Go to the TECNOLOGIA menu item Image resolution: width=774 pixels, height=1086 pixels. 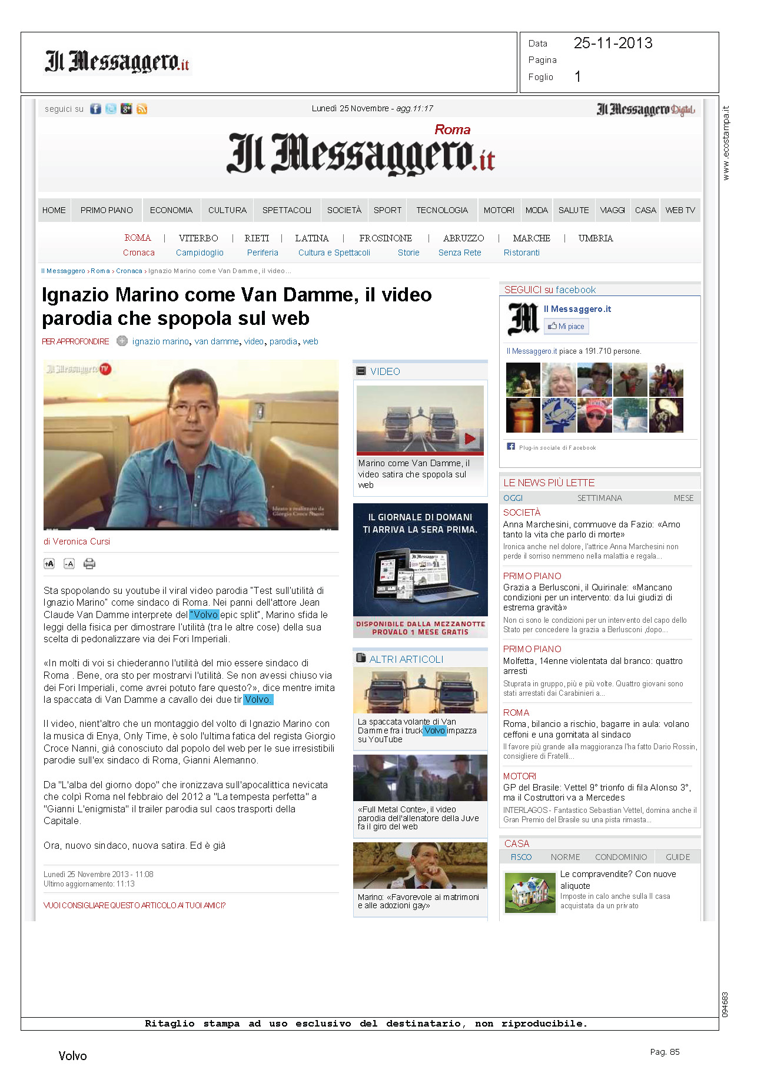click(442, 210)
